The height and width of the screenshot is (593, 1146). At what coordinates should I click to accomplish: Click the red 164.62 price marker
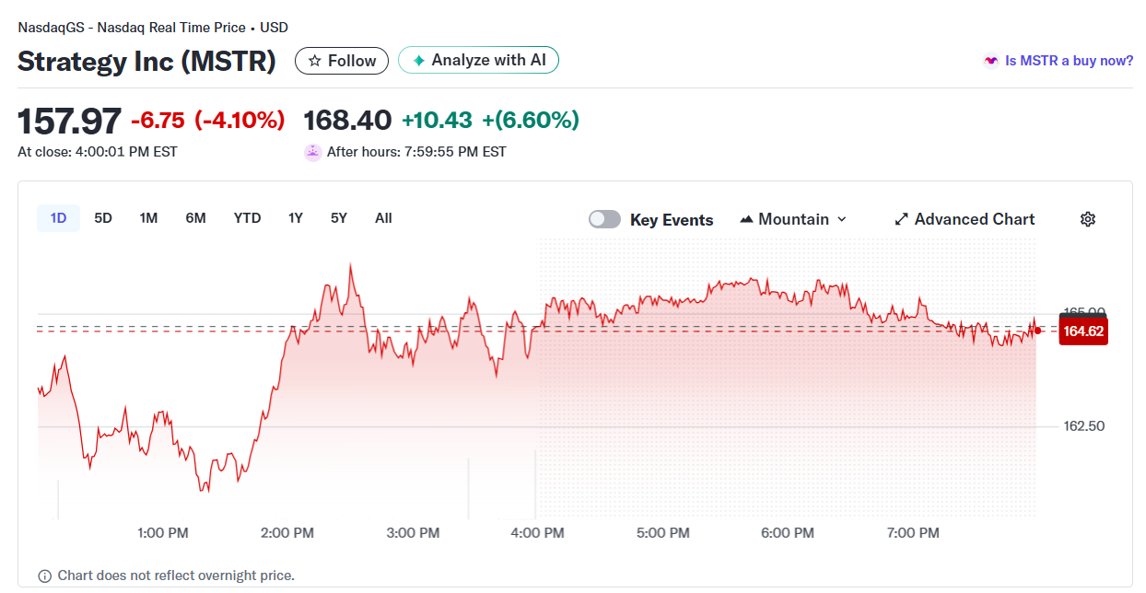1082,331
